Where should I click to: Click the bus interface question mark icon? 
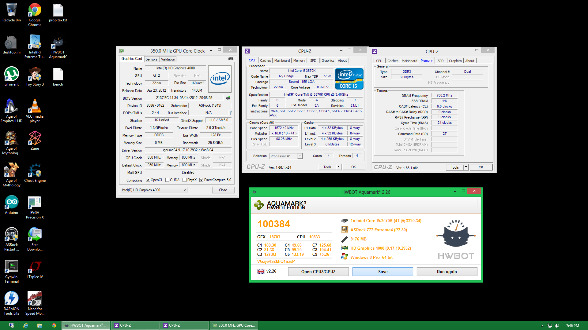pyautogui.click(x=231, y=113)
